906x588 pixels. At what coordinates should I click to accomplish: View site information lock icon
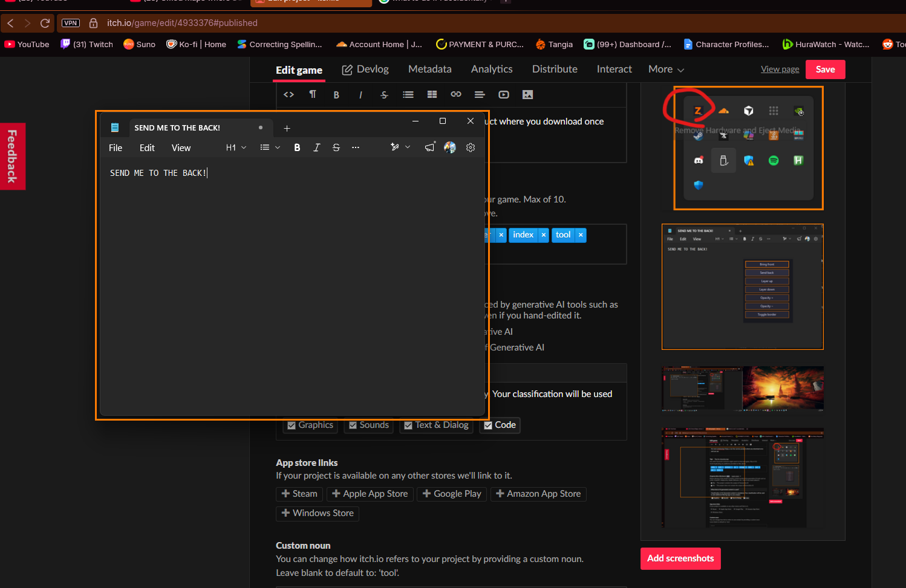(93, 23)
